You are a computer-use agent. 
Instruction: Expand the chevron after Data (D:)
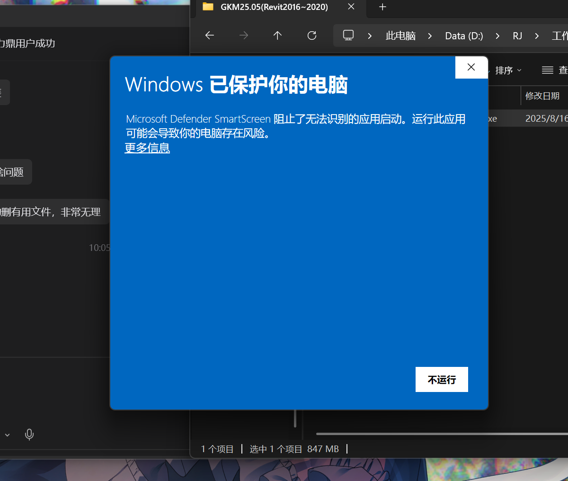497,36
